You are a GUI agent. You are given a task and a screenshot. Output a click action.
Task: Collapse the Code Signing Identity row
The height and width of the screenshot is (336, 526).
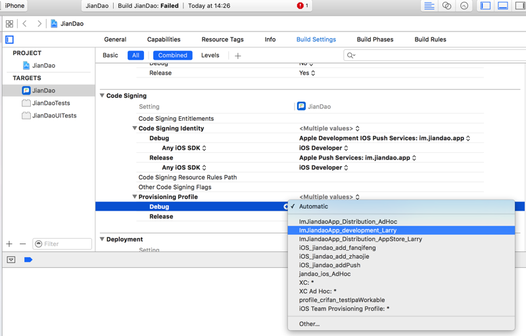[135, 128]
